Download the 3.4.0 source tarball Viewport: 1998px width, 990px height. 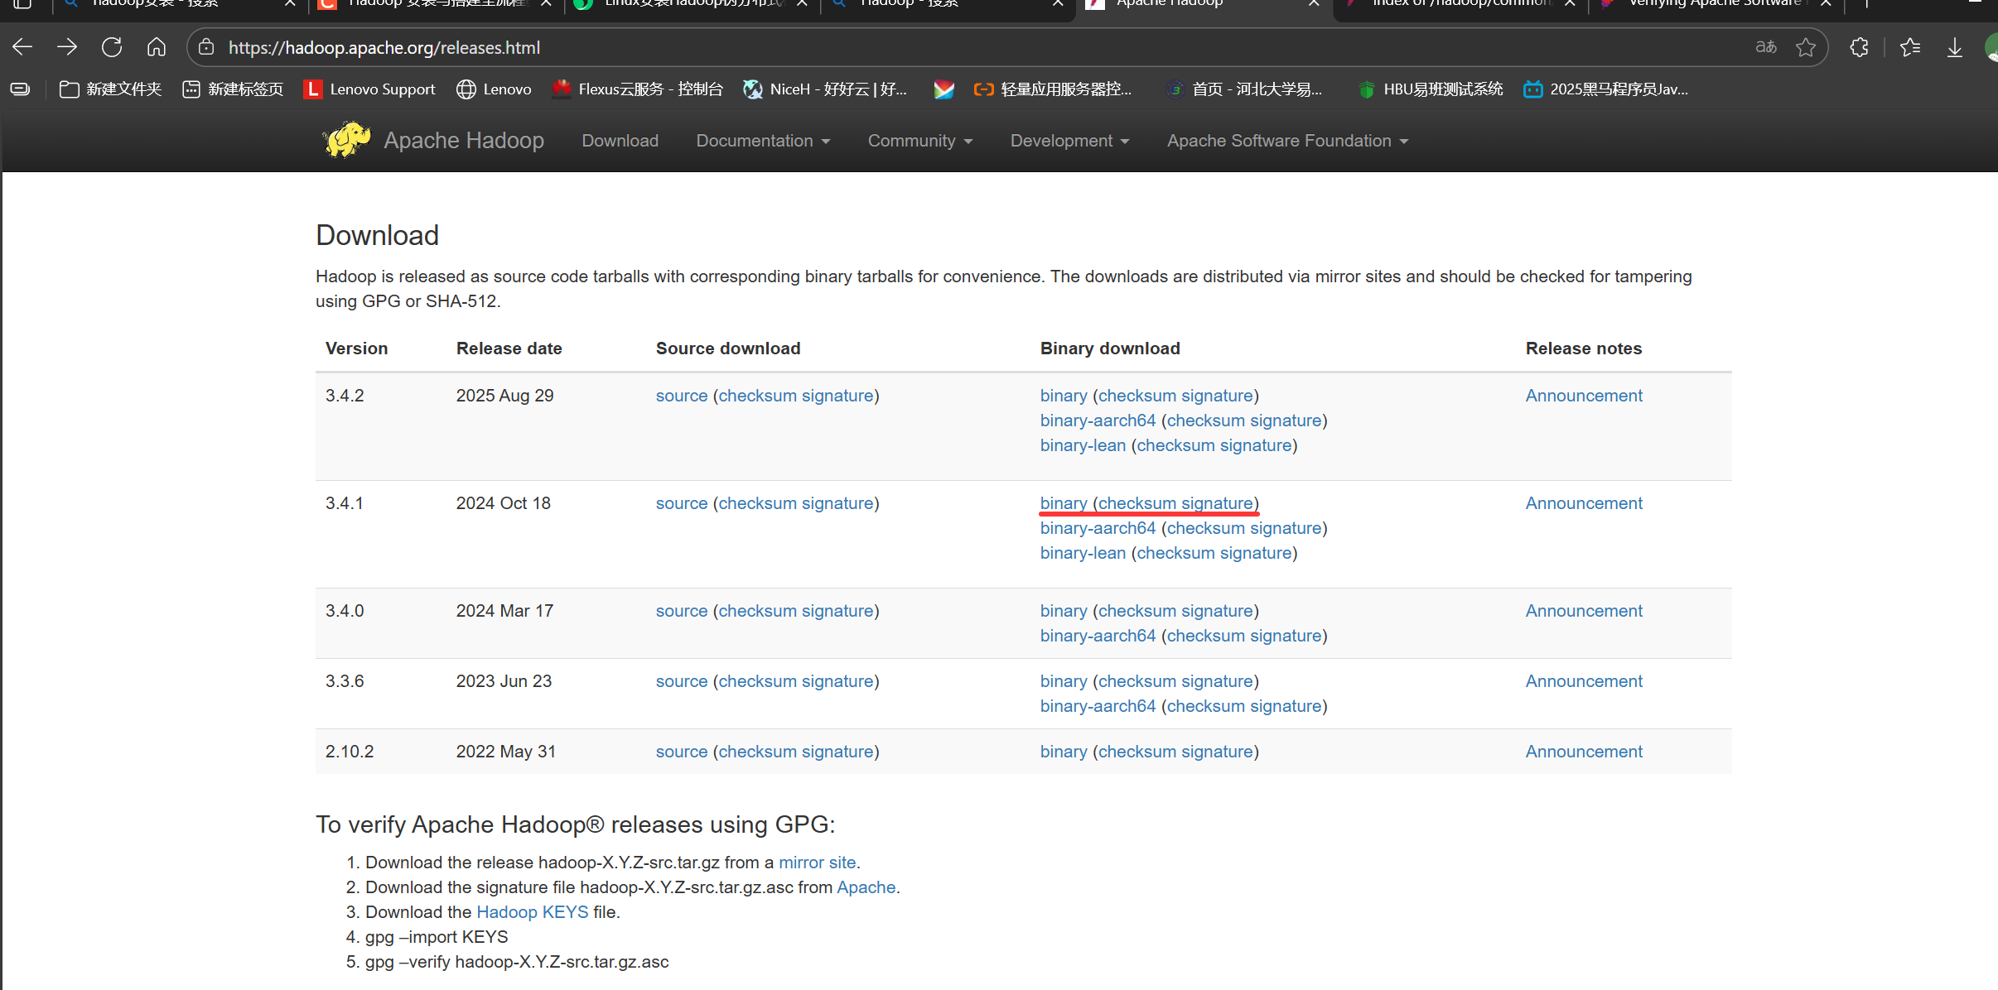pyautogui.click(x=682, y=611)
